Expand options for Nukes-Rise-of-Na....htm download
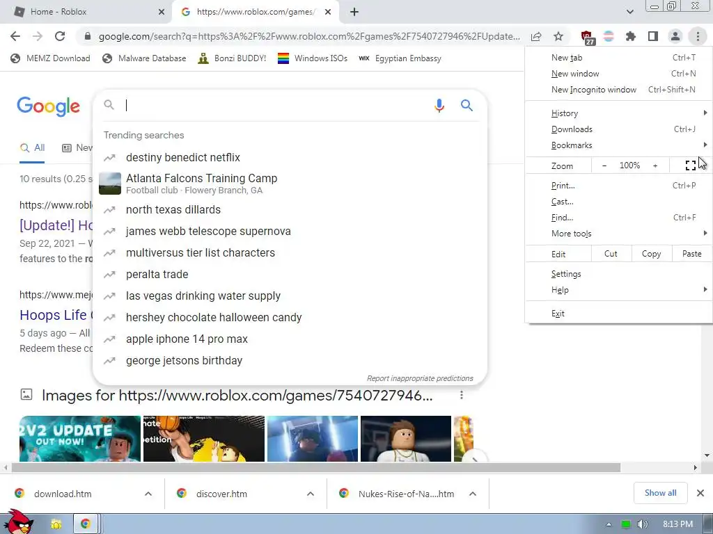Screen dimensions: 713x534 [473, 494]
